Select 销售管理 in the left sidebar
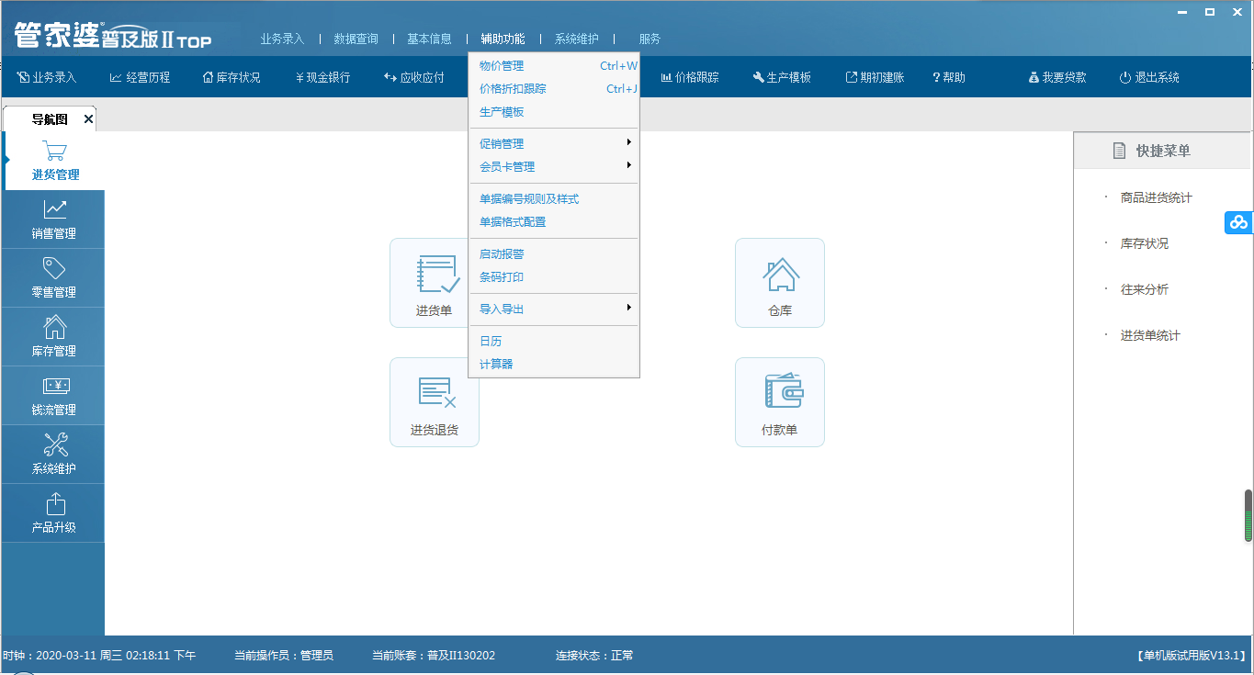The width and height of the screenshot is (1254, 675). pos(53,219)
